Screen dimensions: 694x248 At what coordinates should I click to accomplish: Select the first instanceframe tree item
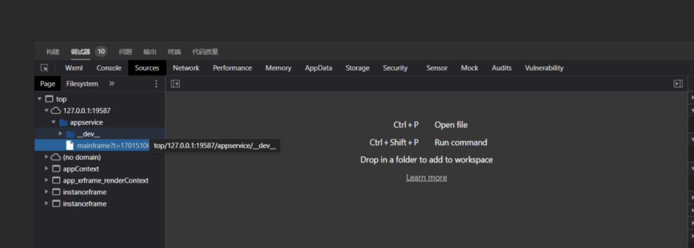coord(84,192)
